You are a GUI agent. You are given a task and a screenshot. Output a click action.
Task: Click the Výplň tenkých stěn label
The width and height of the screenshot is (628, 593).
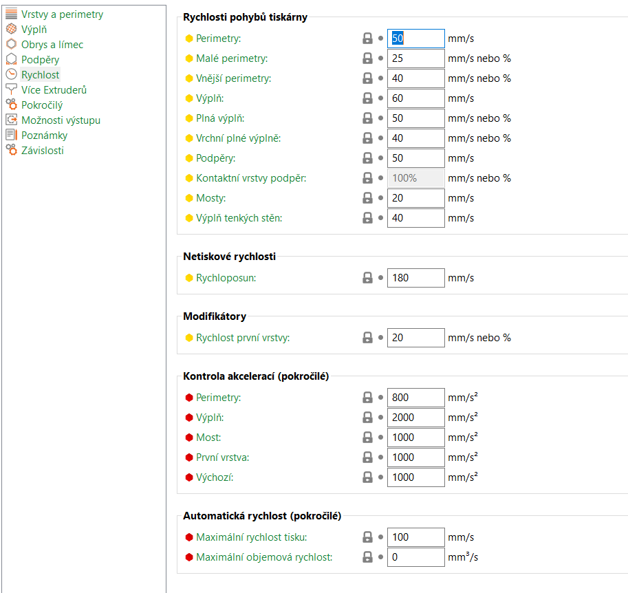[x=239, y=218]
